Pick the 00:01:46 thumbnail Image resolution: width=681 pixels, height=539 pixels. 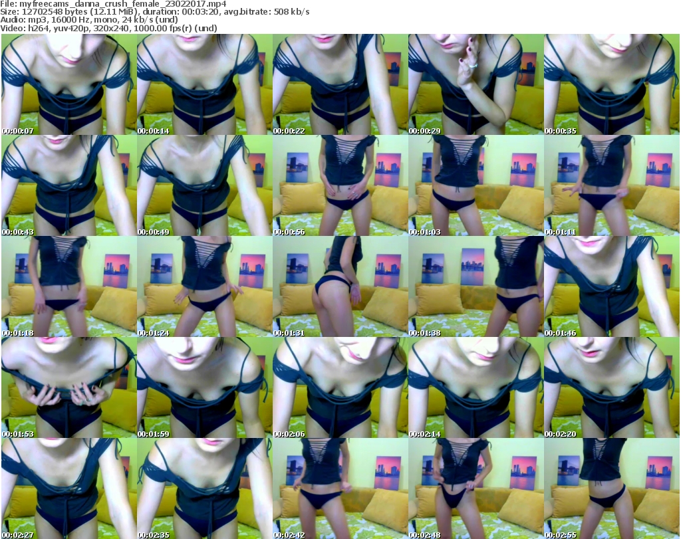coord(612,287)
